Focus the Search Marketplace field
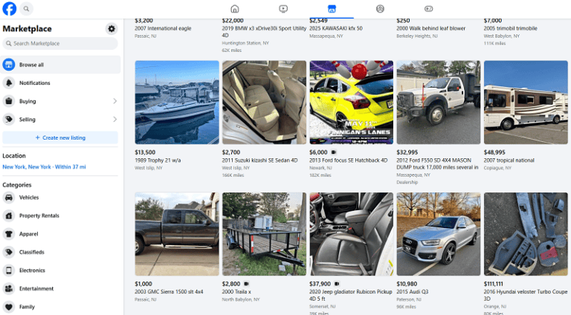Viewport: 571px width, 315px height. (x=60, y=43)
